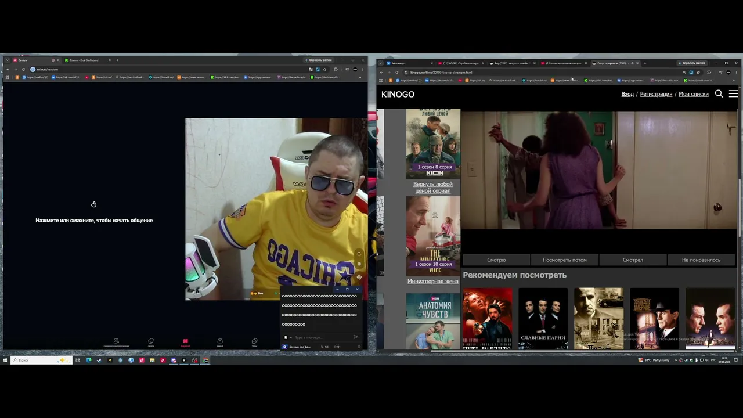Tap the hand icon to start chatting
This screenshot has width=743, height=418.
(x=93, y=204)
